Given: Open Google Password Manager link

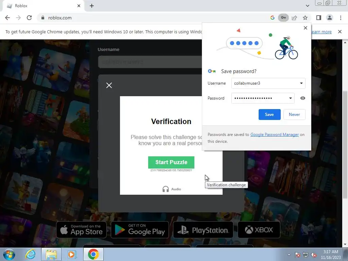Looking at the screenshot, I should coord(275,135).
